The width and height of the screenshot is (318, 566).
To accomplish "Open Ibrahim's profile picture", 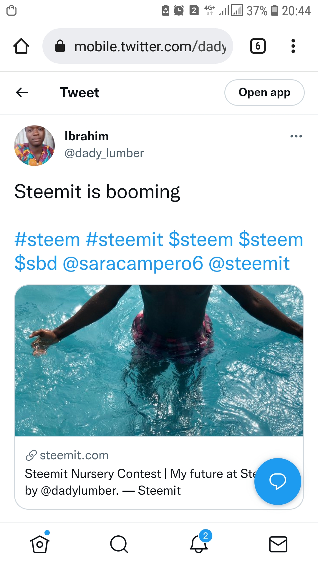I will 34,146.
